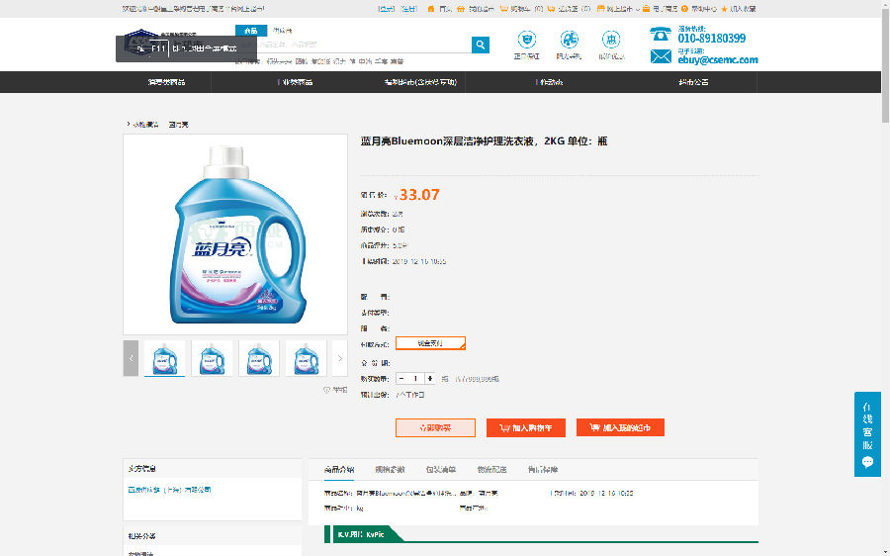Click the 惠 discount circle icon
Viewport: 890px width, 556px height.
pos(611,40)
